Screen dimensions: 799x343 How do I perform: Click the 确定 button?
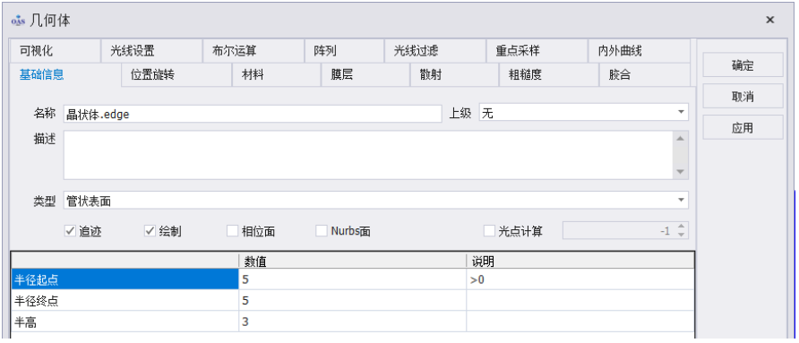click(x=743, y=65)
